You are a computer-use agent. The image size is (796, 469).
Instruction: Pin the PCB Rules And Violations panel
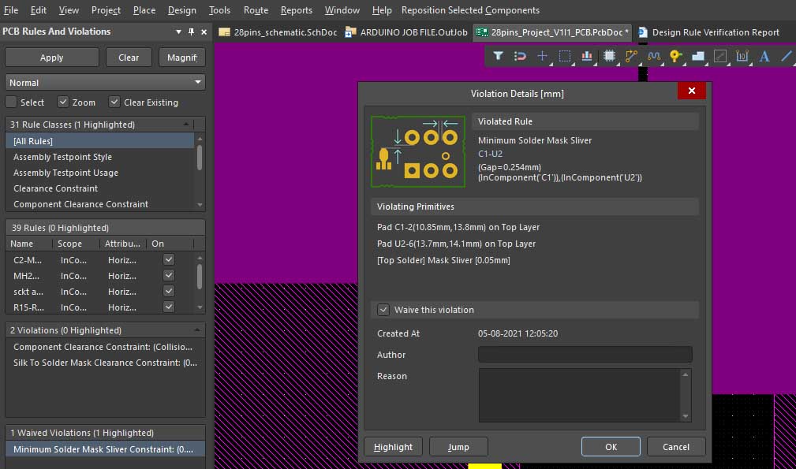(191, 32)
